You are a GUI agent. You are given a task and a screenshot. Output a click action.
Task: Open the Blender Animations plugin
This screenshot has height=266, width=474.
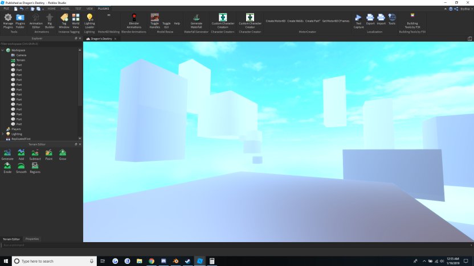tap(134, 21)
